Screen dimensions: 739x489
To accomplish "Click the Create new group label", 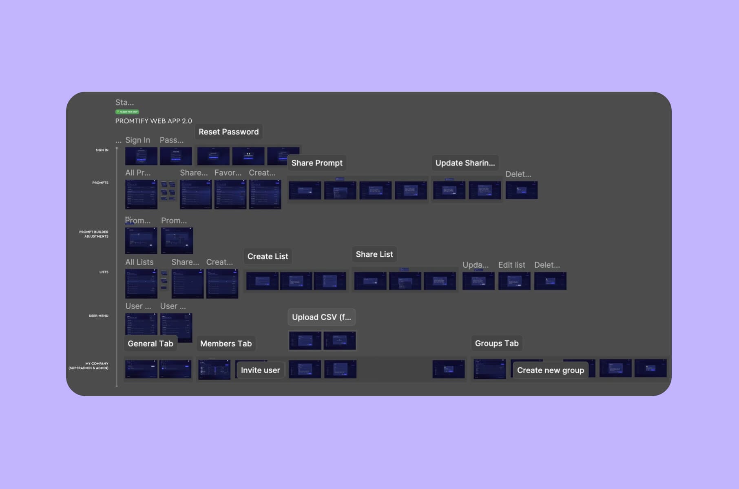I will (x=551, y=370).
